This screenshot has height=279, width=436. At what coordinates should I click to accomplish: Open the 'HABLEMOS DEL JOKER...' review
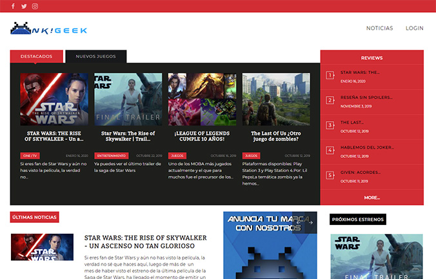click(367, 148)
